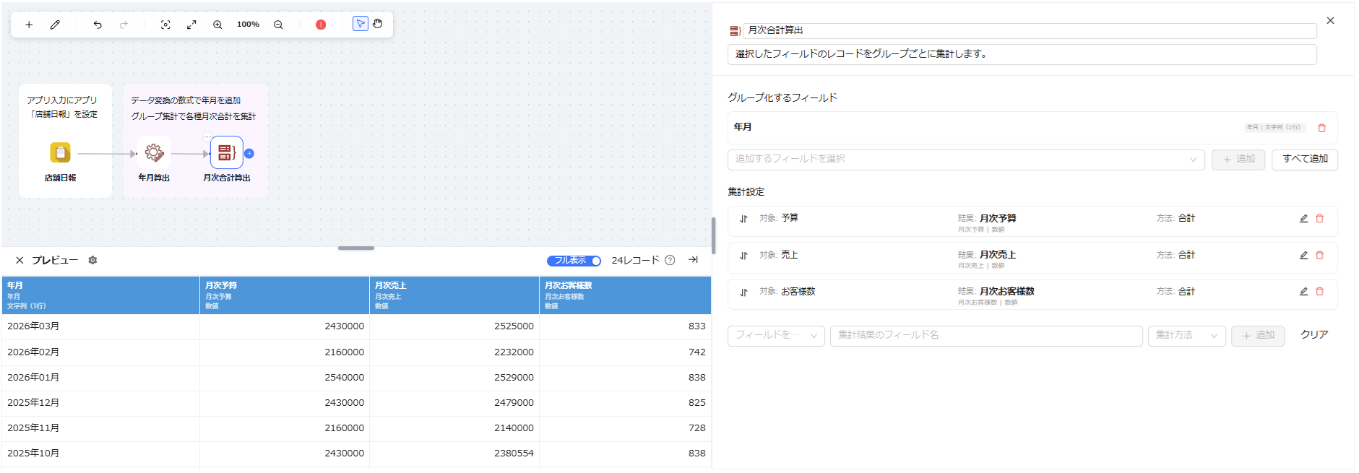Click the すべて追加 button
This screenshot has width=1359, height=473.
pyautogui.click(x=1305, y=160)
